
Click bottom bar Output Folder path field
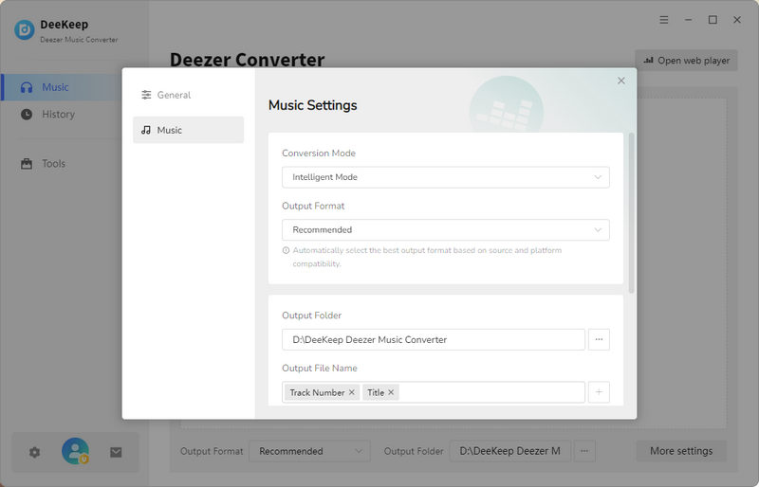tap(510, 451)
